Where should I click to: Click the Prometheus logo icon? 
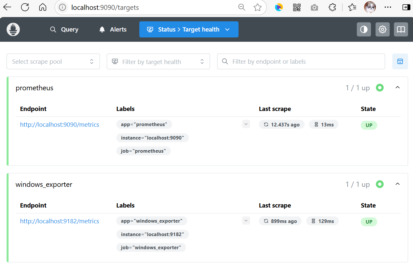click(13, 30)
